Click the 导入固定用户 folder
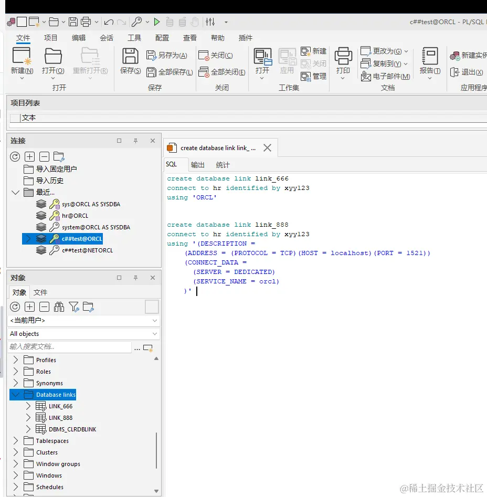This screenshot has width=487, height=497. (56, 169)
